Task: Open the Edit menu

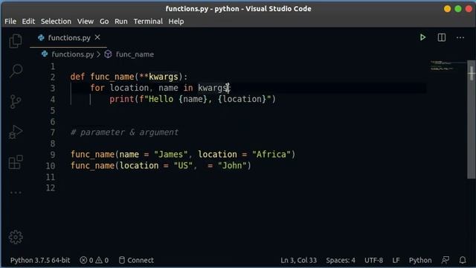Action: tap(28, 22)
